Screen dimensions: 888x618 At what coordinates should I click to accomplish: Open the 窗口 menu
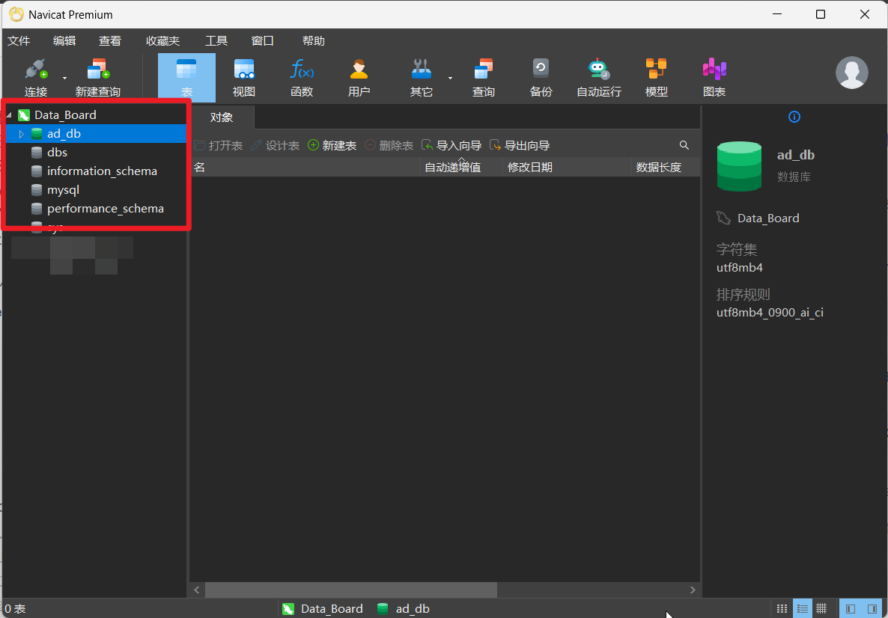point(263,40)
